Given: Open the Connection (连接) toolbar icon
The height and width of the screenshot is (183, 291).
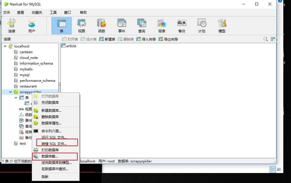Looking at the screenshot, I should click(x=12, y=26).
